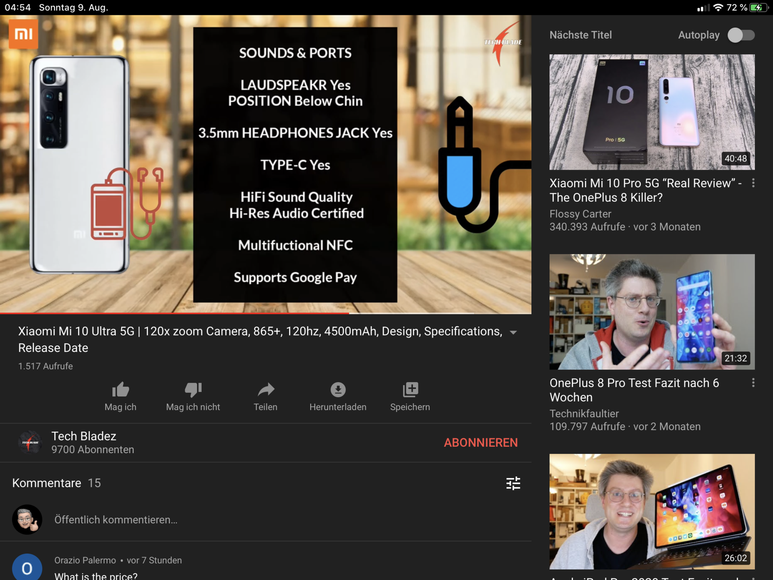Image resolution: width=773 pixels, height=580 pixels.
Task: Tap the thumbs-down Mag ich nicht icon
Action: [x=193, y=389]
